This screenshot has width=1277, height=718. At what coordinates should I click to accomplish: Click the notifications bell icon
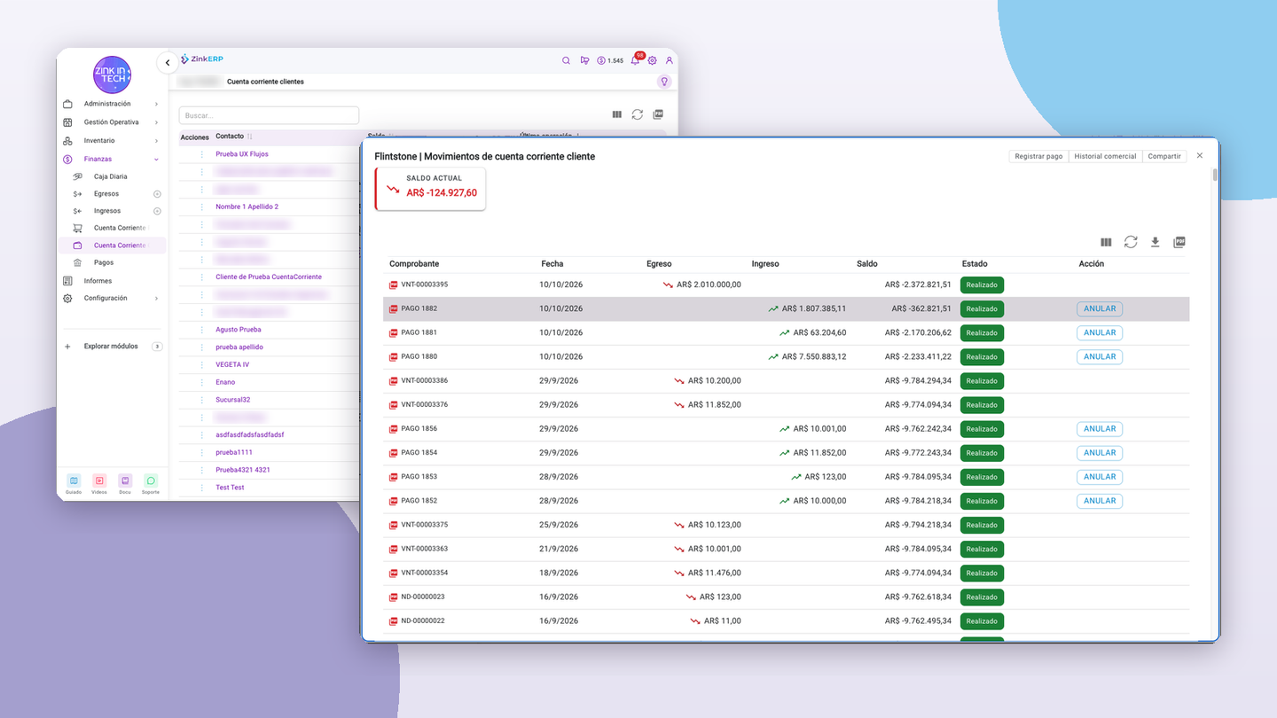pos(635,60)
